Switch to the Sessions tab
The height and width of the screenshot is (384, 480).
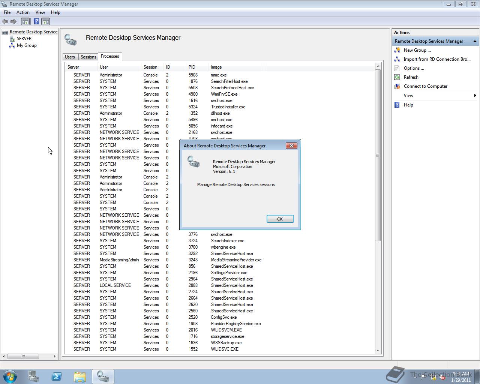coord(88,57)
